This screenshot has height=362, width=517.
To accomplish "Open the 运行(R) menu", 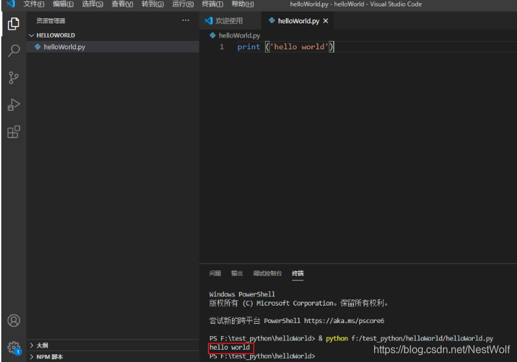I will tap(183, 4).
